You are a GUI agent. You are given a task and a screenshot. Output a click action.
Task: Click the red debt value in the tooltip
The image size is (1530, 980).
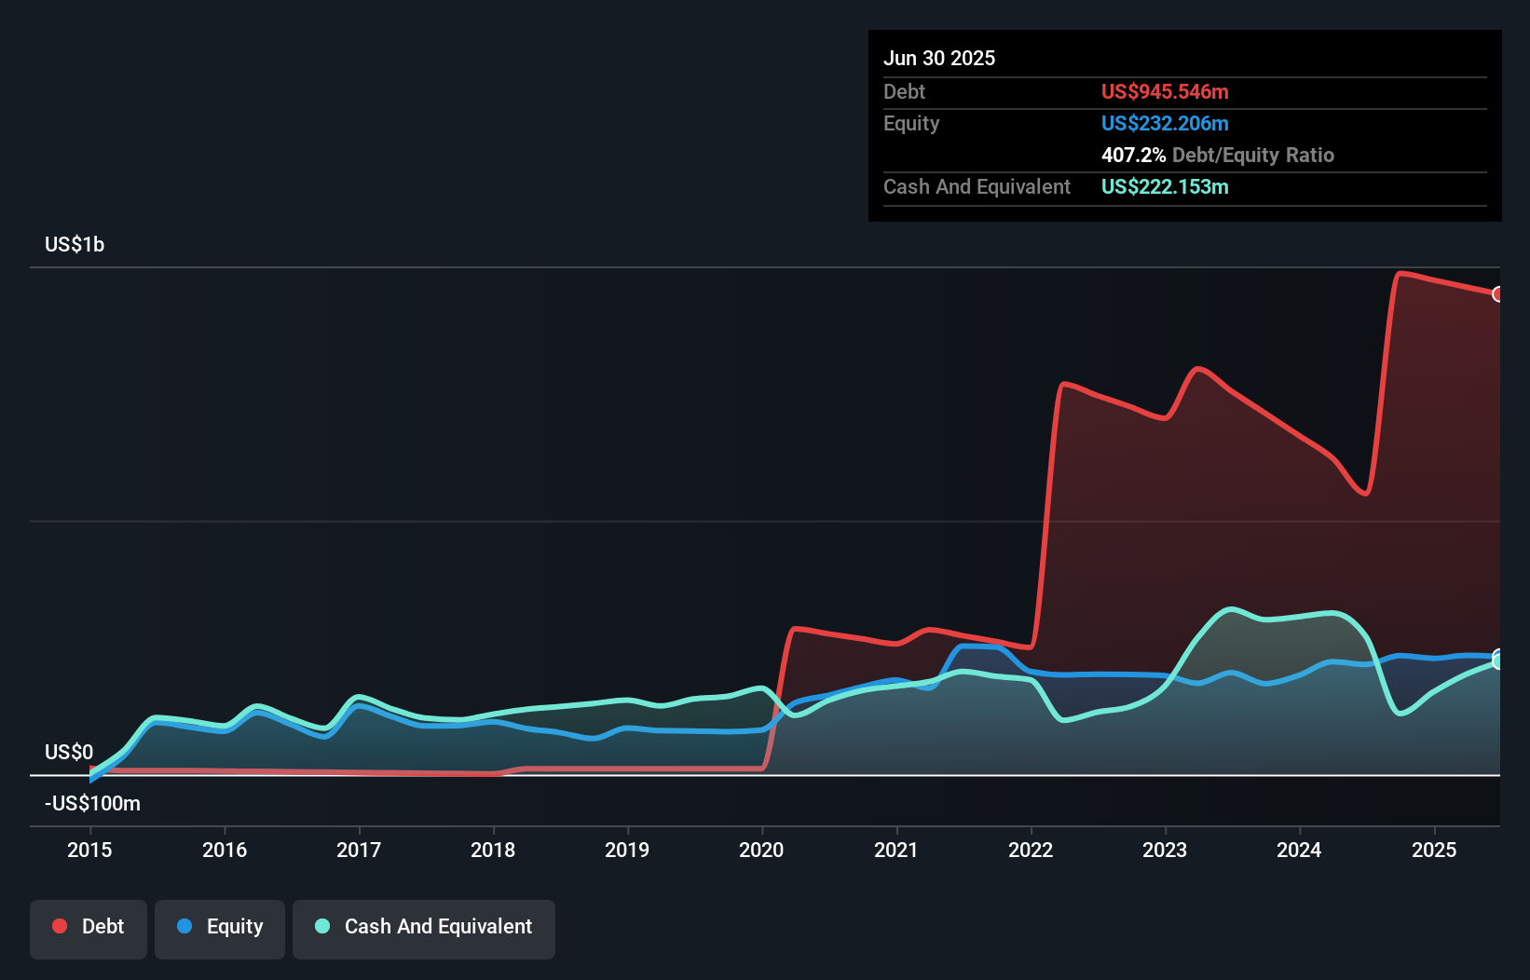pos(1165,91)
